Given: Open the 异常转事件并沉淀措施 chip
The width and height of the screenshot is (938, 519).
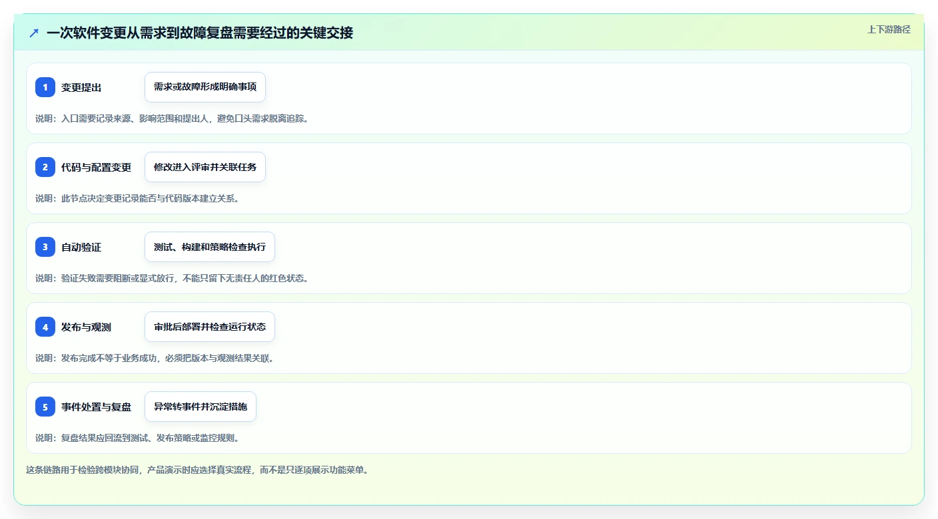Looking at the screenshot, I should coord(201,407).
